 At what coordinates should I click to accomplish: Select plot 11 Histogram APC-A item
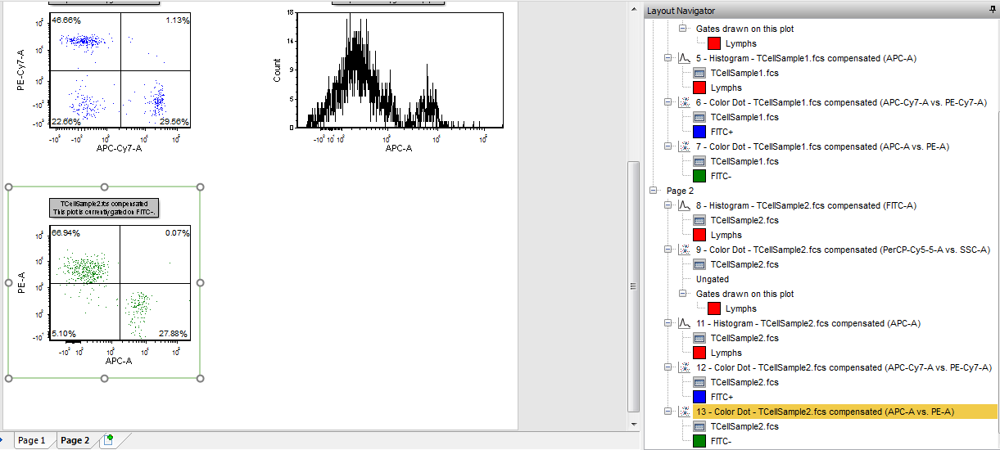[808, 323]
